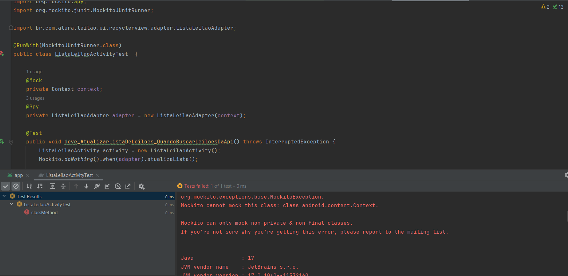Collapse all test result nodes
568x276 pixels.
tap(63, 186)
